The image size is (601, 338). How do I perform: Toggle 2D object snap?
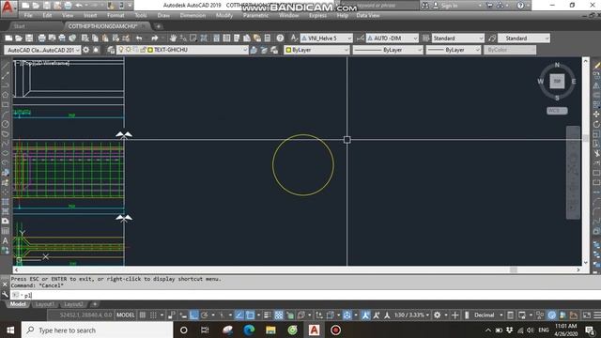tap(250, 315)
